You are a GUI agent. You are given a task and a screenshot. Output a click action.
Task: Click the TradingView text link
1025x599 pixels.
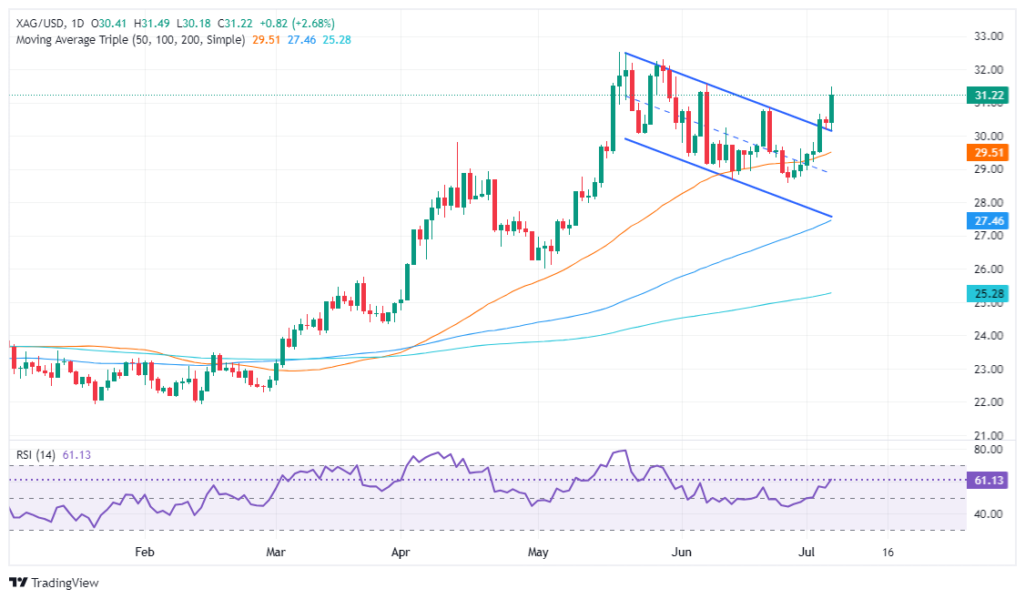coord(65,583)
